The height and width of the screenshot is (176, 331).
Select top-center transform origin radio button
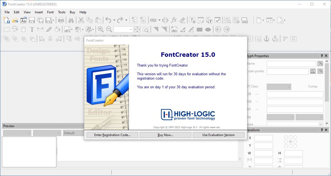(x=291, y=137)
